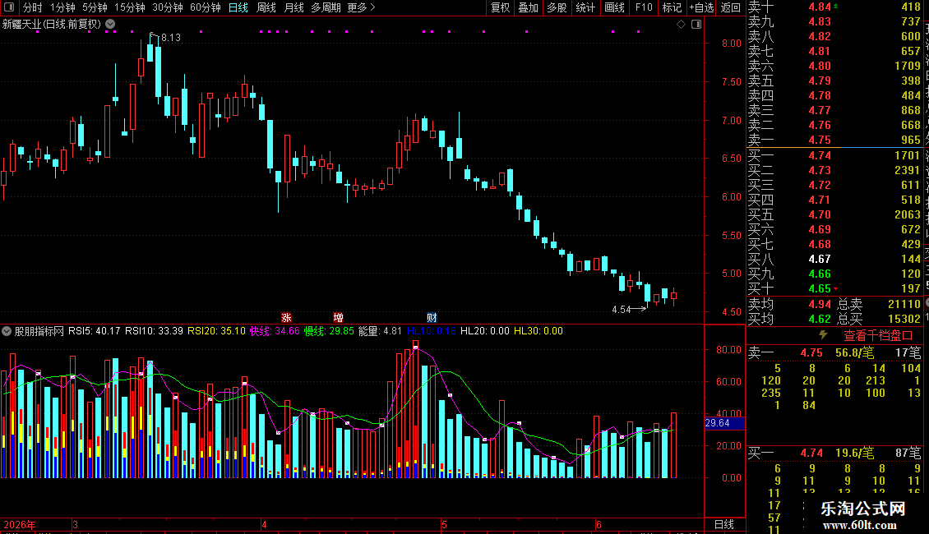Switch to 日线 daily chart
Image resolution: width=929 pixels, height=534 pixels.
click(x=238, y=7)
